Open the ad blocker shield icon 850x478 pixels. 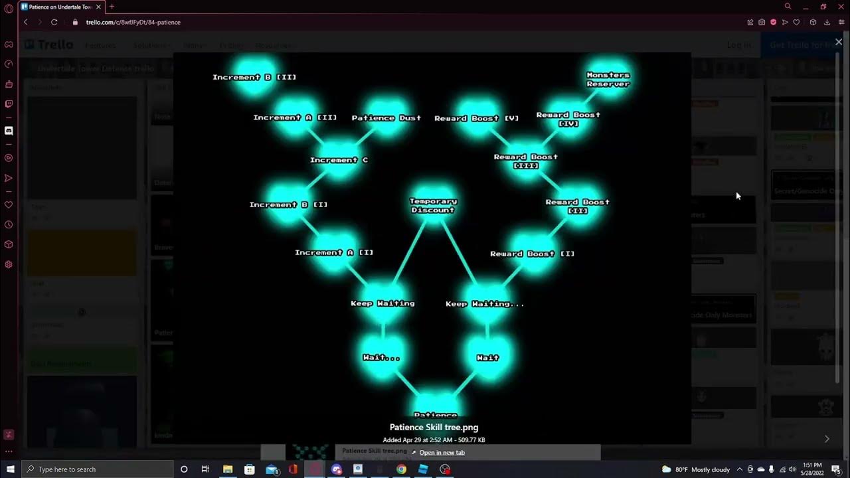click(773, 22)
